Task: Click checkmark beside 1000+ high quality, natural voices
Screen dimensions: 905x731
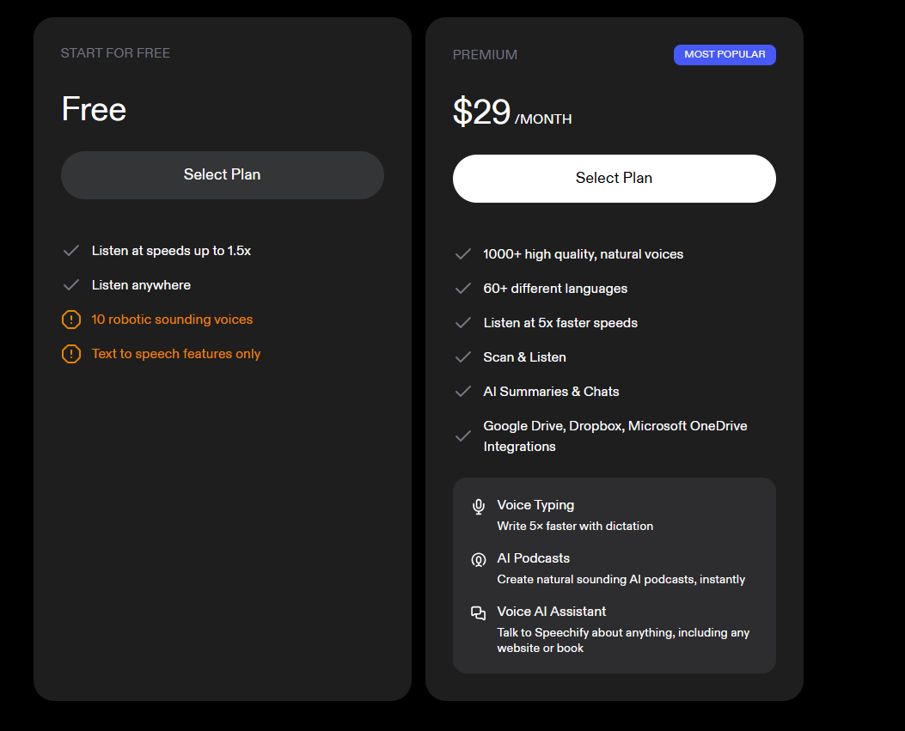Action: click(463, 254)
